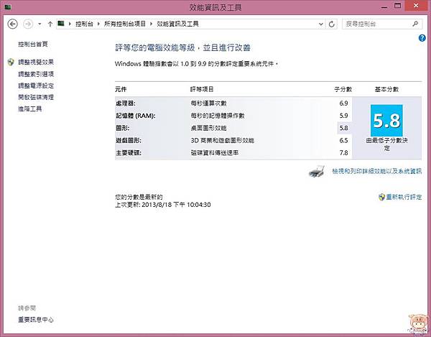The width and height of the screenshot is (431, 337).
Task: Select the 記憶體 (RAM) row label
Action: 136,116
